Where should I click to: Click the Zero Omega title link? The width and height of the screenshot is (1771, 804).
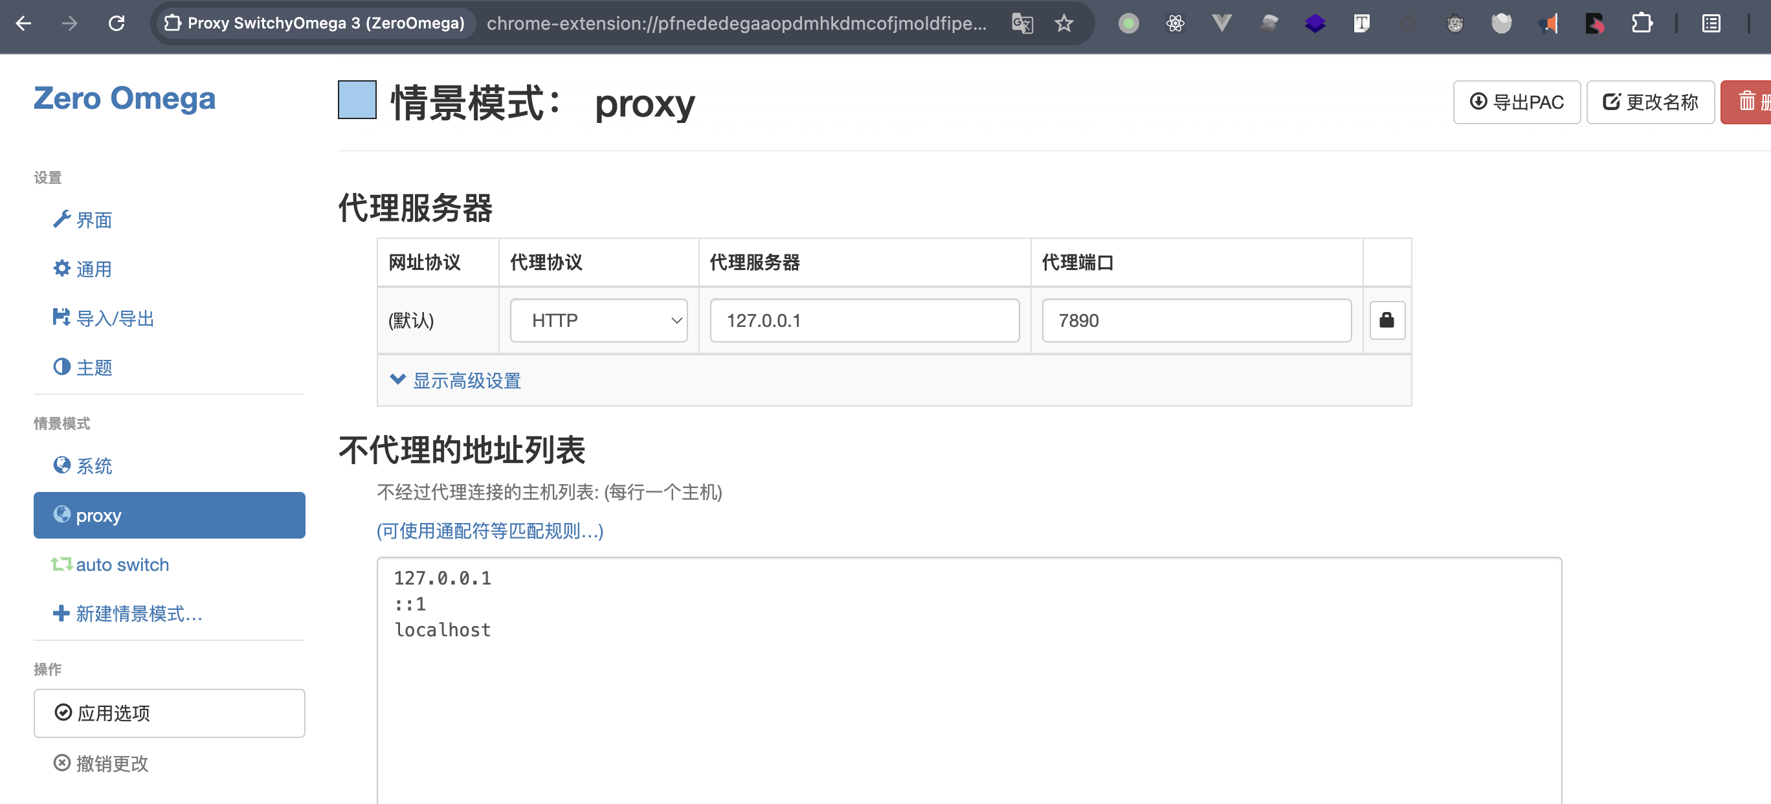(124, 98)
